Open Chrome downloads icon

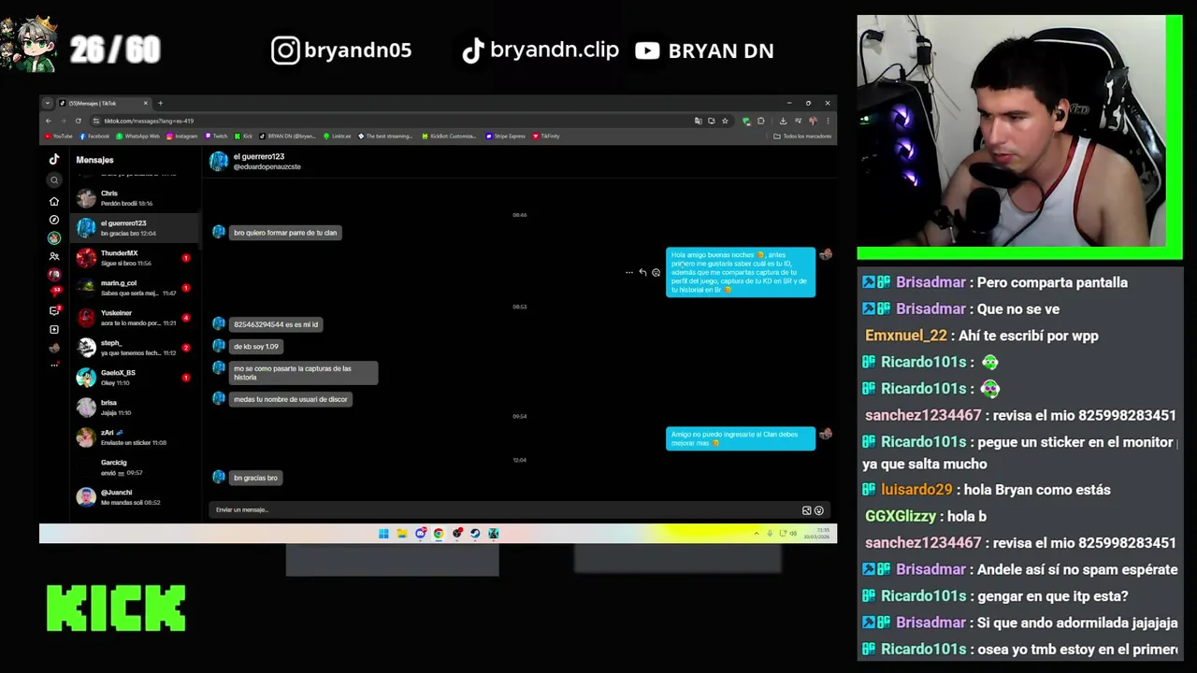pos(783,121)
